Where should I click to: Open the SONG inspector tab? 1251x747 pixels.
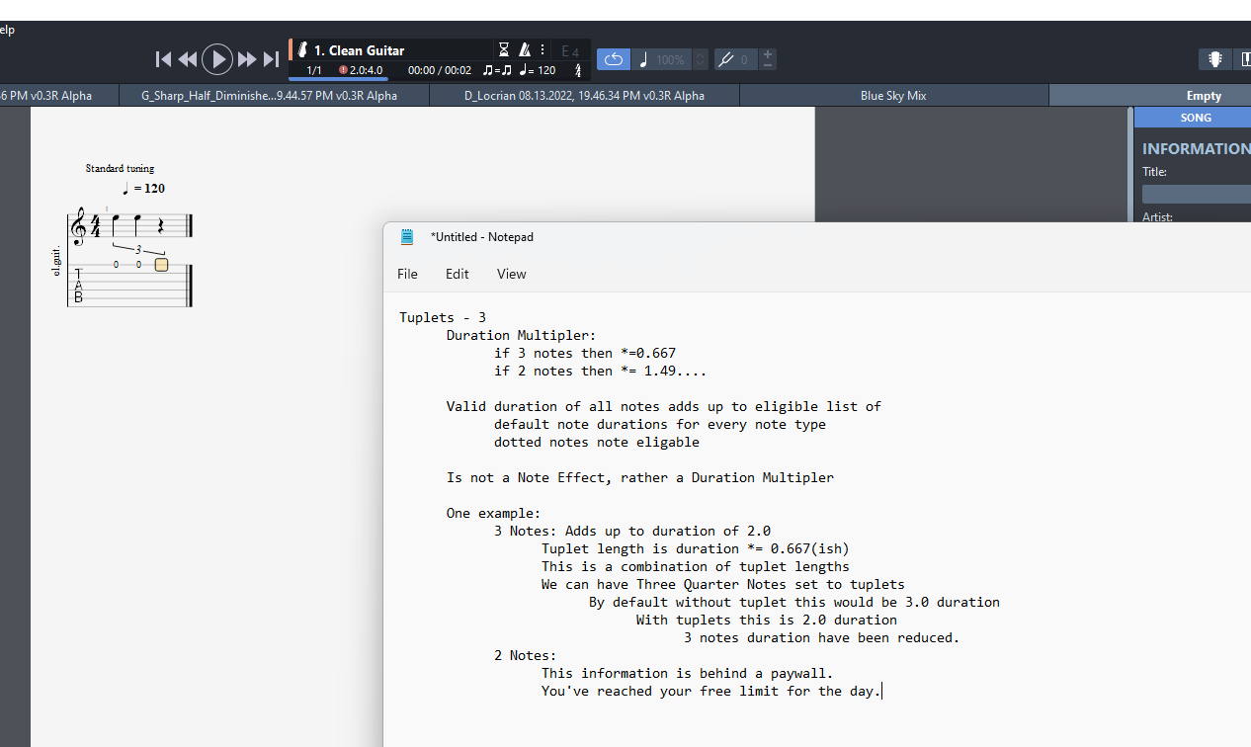(x=1195, y=118)
